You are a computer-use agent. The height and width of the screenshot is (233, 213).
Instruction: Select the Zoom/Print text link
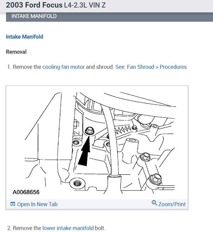[x=172, y=204]
